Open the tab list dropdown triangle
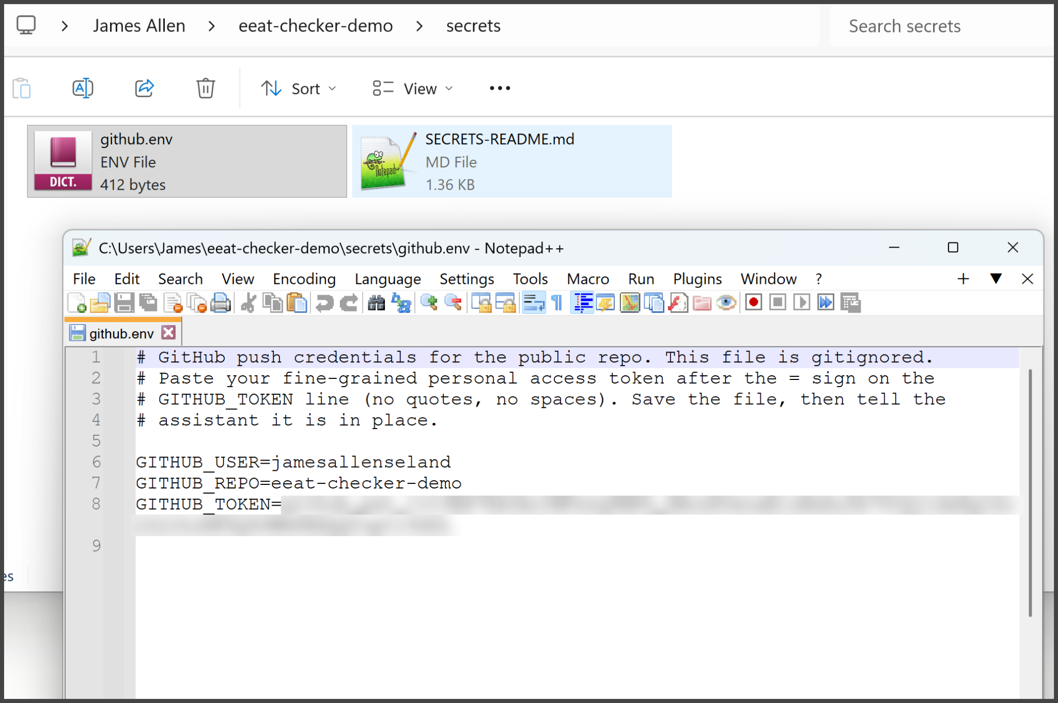The height and width of the screenshot is (703, 1058). (996, 279)
